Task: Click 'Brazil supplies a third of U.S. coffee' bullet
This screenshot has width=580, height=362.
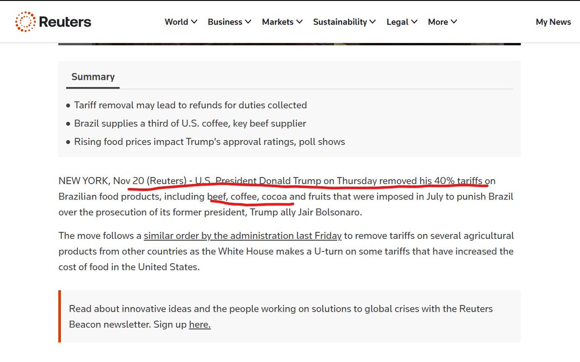Action: click(190, 123)
